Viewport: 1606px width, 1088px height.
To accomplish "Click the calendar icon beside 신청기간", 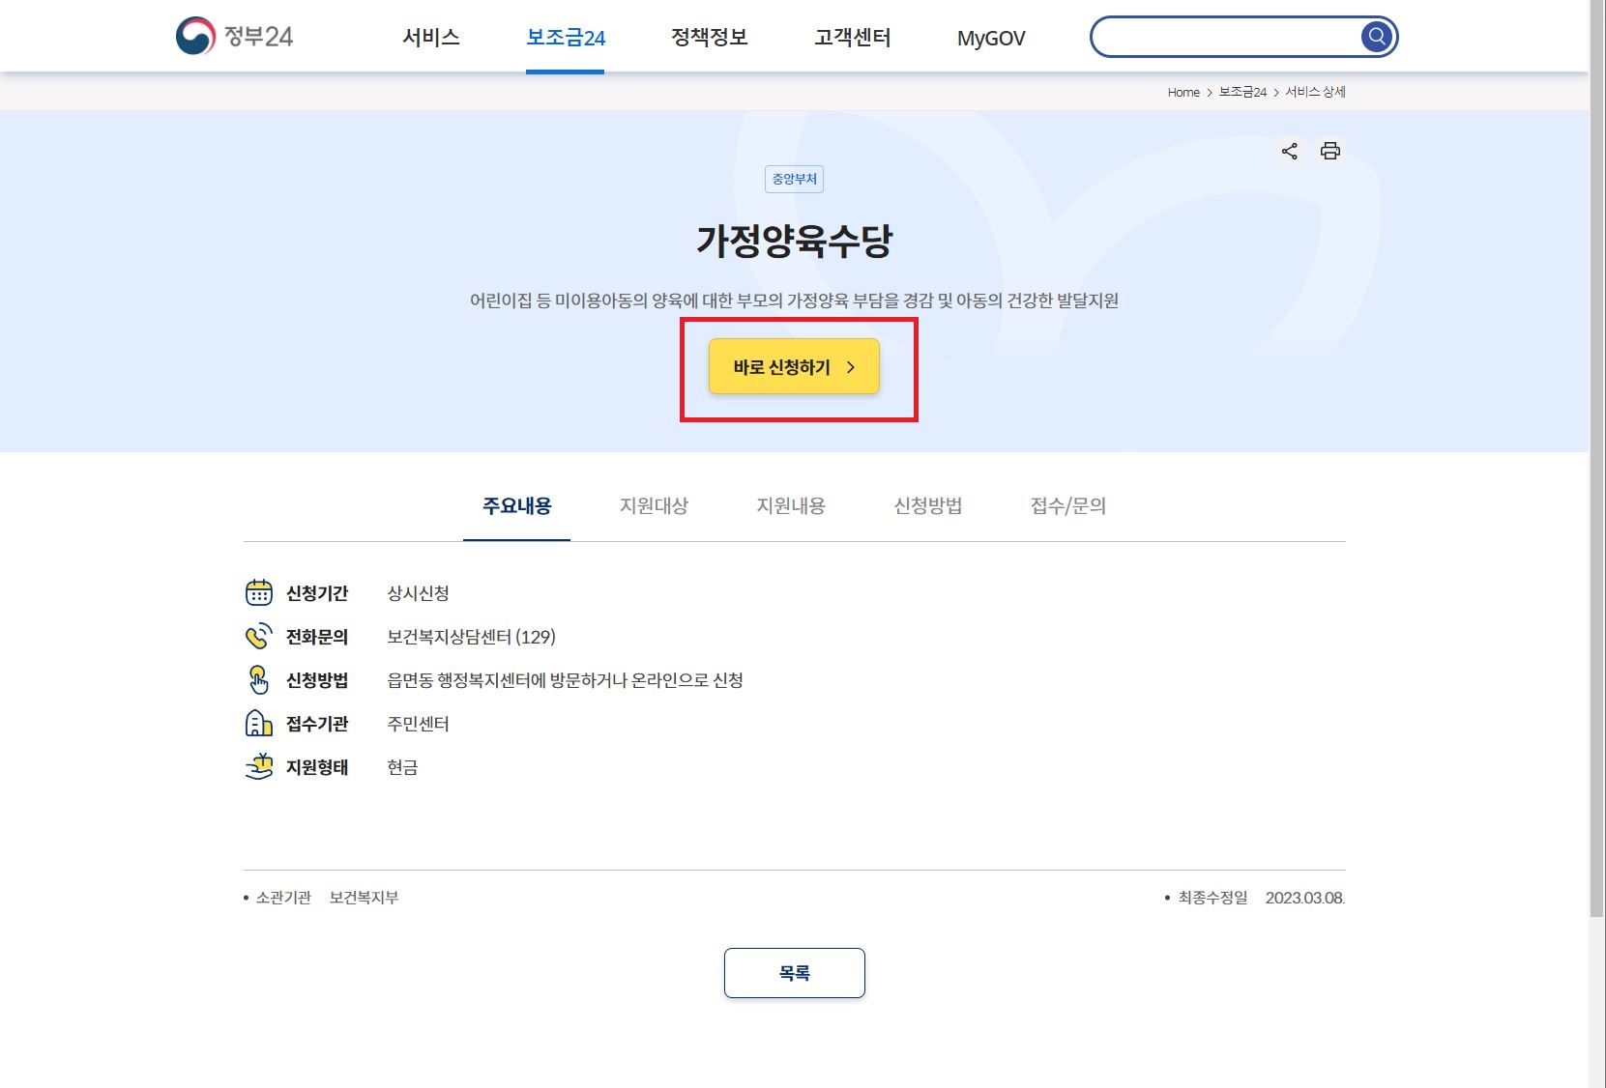I will tap(259, 592).
